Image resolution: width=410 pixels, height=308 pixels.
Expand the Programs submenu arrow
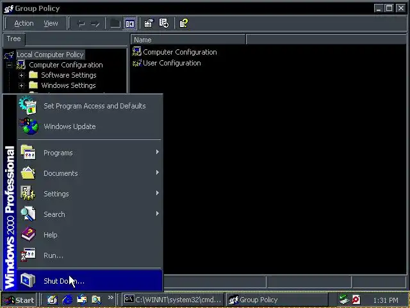coord(158,152)
